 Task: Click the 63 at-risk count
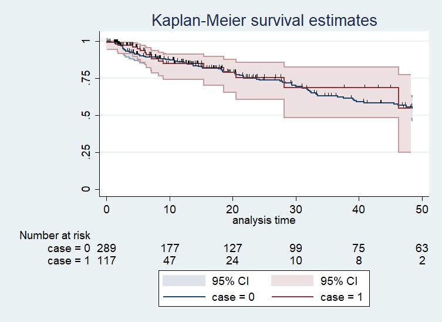[x=422, y=247]
